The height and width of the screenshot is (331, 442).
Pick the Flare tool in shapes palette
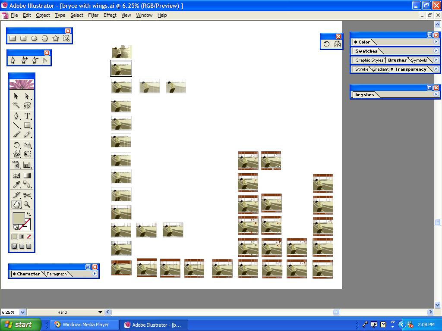pyautogui.click(x=66, y=38)
